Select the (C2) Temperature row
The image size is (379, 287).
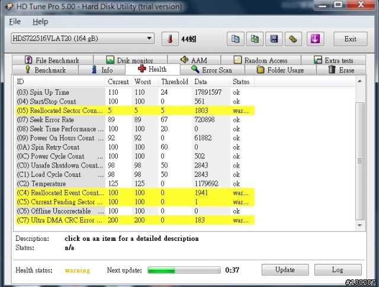(135, 183)
